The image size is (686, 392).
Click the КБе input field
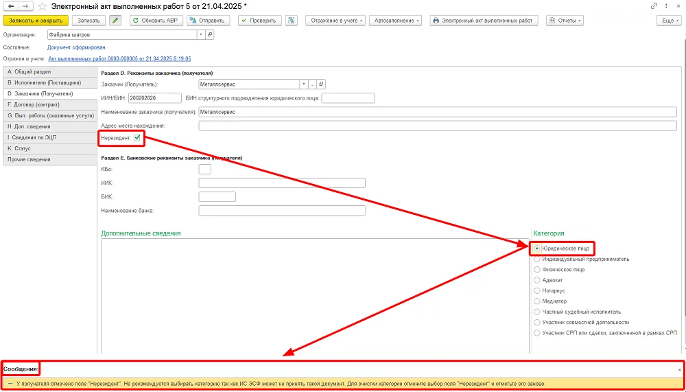tap(204, 169)
